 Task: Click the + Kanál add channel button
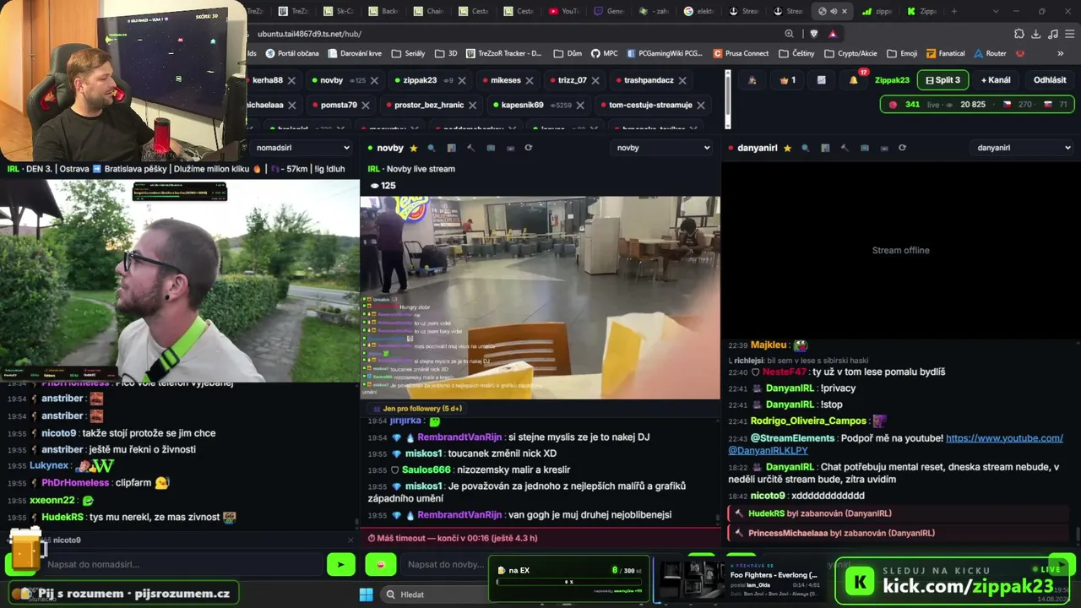click(x=996, y=80)
